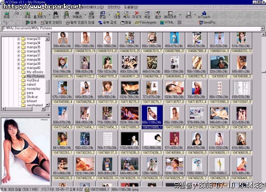Viewport: 266px width, 192px height.
Task: Click the Copy (복사) toolbar icon
Action: 127,15
